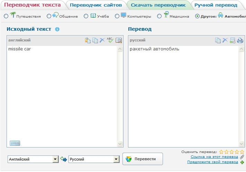Open dictionary lookup icon in source toolbar
The width and height of the screenshot is (246, 172).
[x=119, y=40]
